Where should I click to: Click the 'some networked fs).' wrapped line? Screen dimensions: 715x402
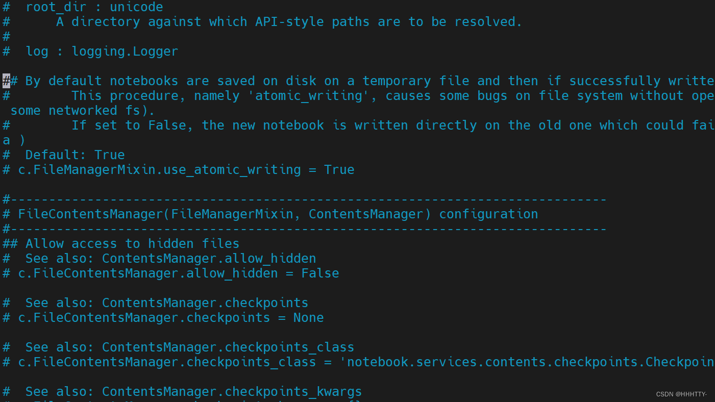pyautogui.click(x=82, y=111)
